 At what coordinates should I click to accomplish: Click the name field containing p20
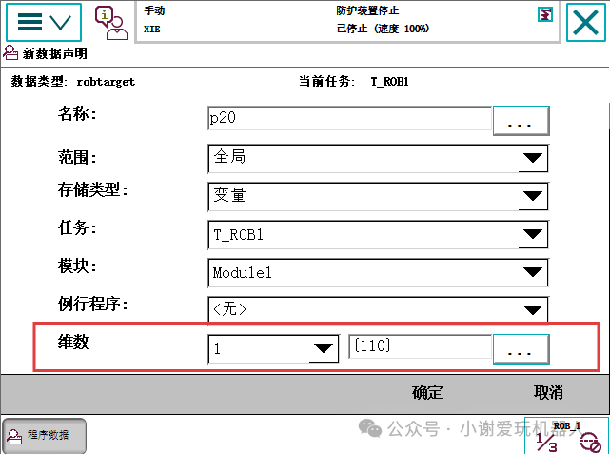pos(350,118)
